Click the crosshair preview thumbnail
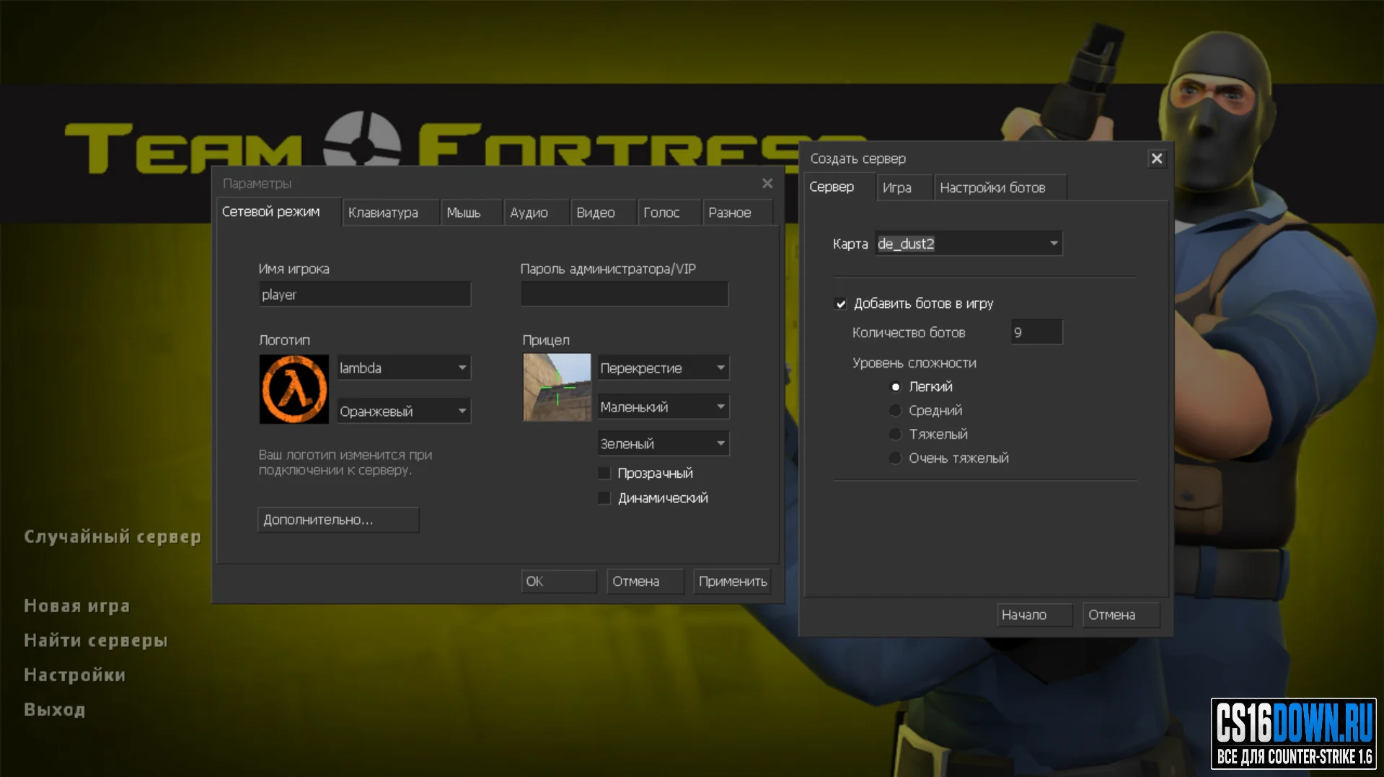The height and width of the screenshot is (777, 1384). click(x=557, y=388)
